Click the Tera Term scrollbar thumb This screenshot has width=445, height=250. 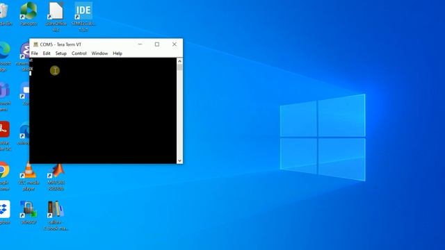pos(179,67)
